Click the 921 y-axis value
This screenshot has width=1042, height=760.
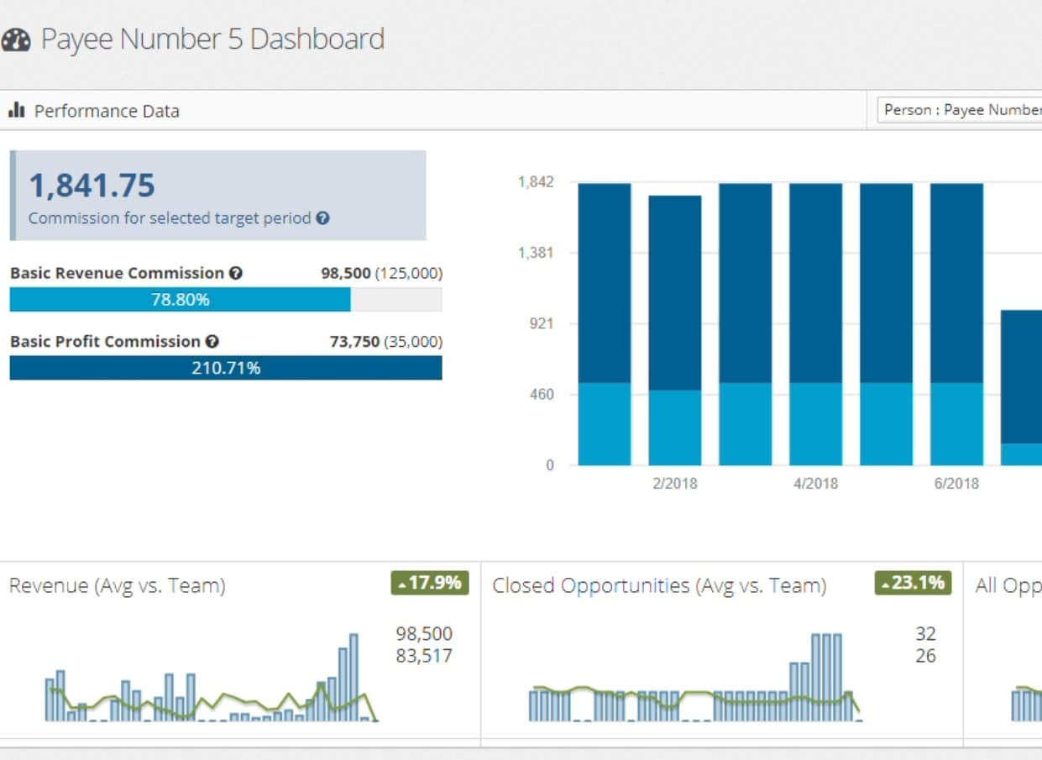point(542,323)
